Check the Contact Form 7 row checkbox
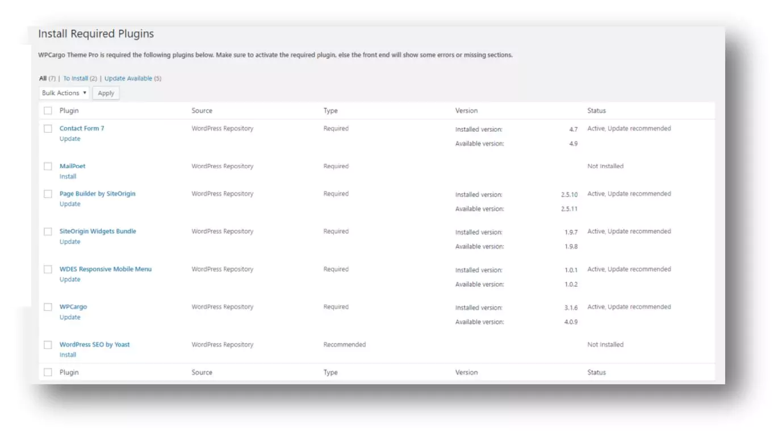Image resolution: width=778 pixels, height=437 pixels. tap(48, 129)
